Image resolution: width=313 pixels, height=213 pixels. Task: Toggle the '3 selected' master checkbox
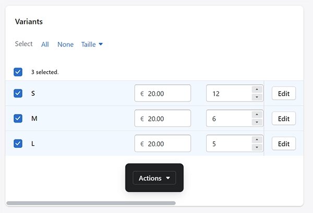[18, 72]
